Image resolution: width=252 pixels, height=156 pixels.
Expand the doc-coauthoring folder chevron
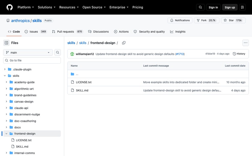click(6, 121)
